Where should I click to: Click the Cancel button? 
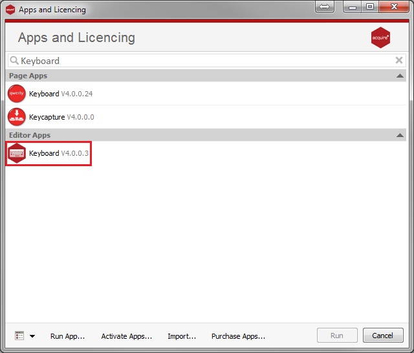tap(383, 336)
